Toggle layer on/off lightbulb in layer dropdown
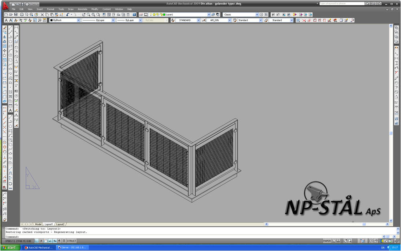This screenshot has width=401, height=251. click(151, 14)
